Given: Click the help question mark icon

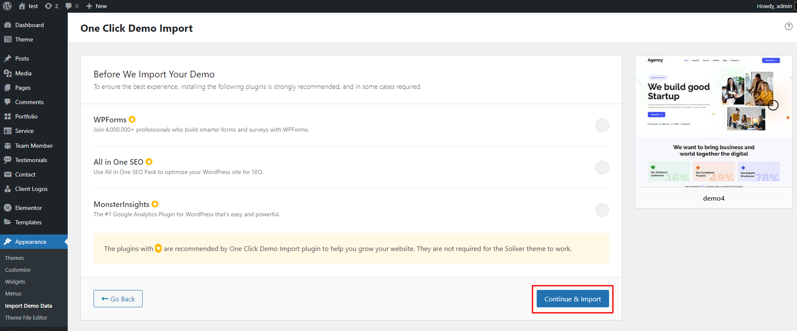Looking at the screenshot, I should [789, 26].
